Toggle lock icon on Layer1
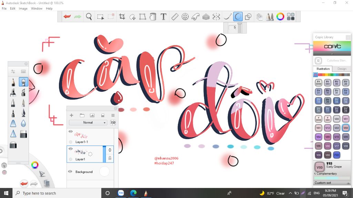The height and width of the screenshot is (198, 353). (110, 158)
